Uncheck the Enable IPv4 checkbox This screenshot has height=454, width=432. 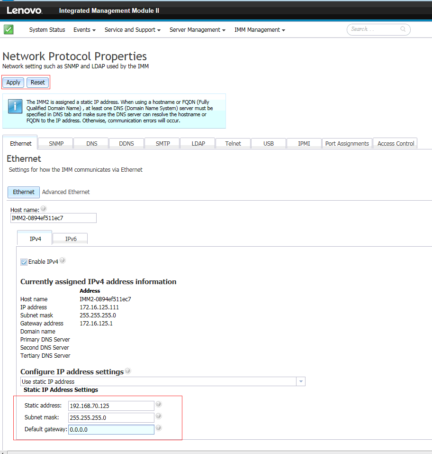pos(24,261)
